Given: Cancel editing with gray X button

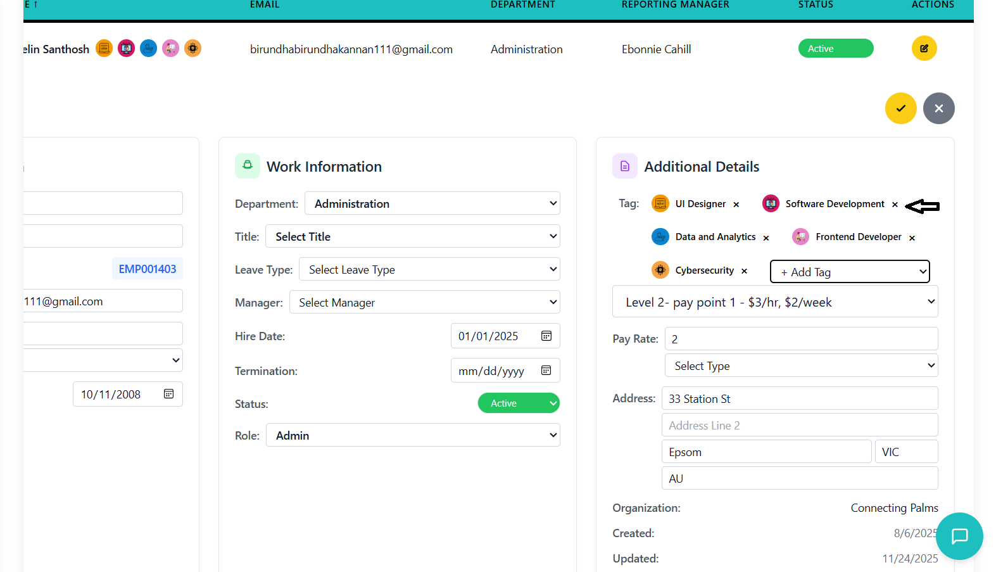Looking at the screenshot, I should (x=938, y=108).
